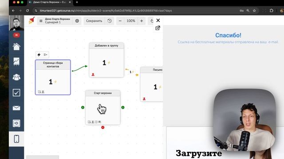Close the right preview panel
Screen dimensions: 284x159
tap(158, 20)
